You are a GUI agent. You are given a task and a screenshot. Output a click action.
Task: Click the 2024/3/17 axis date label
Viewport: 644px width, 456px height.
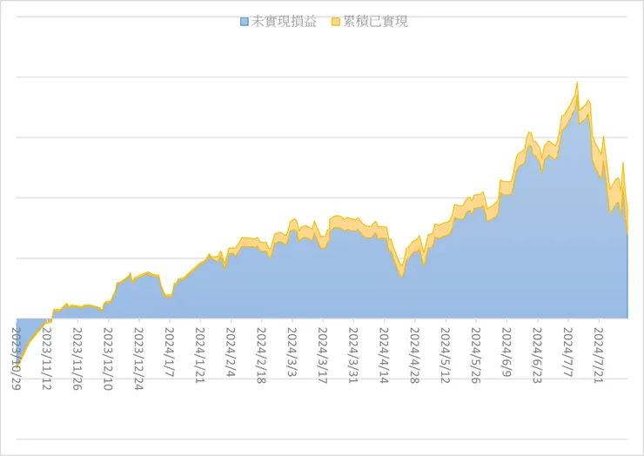[x=323, y=355]
